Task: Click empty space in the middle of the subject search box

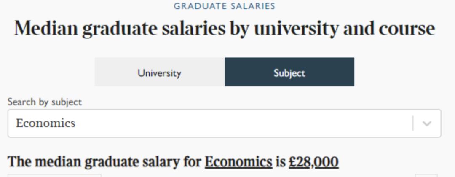Action: click(x=236, y=123)
